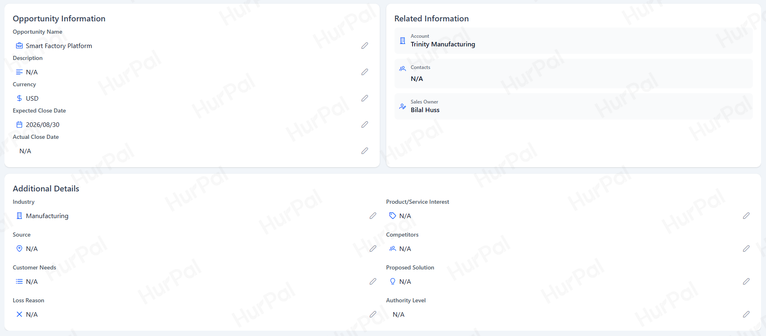Edit the Source field pencil
Viewport: 766px width, 336px height.
coord(373,249)
